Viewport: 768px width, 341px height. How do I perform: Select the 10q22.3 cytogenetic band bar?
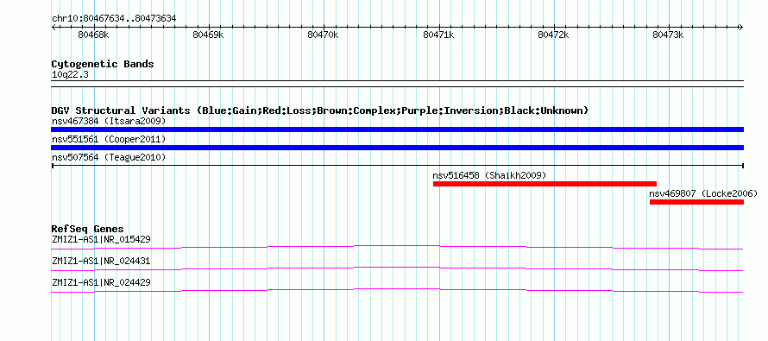tap(397, 84)
